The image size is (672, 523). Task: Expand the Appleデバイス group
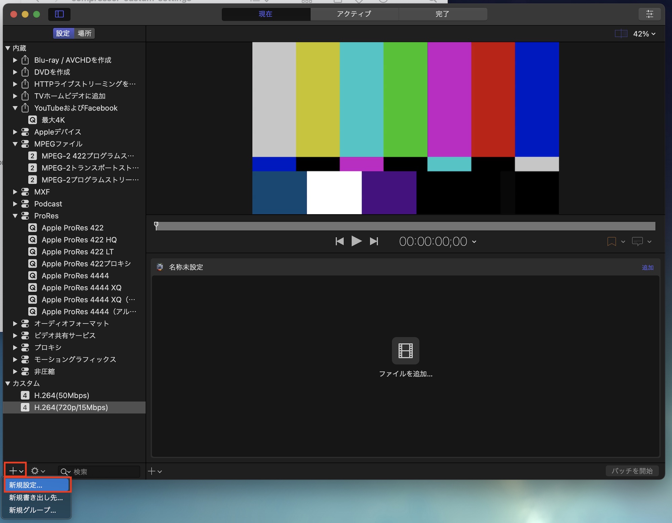[15, 132]
